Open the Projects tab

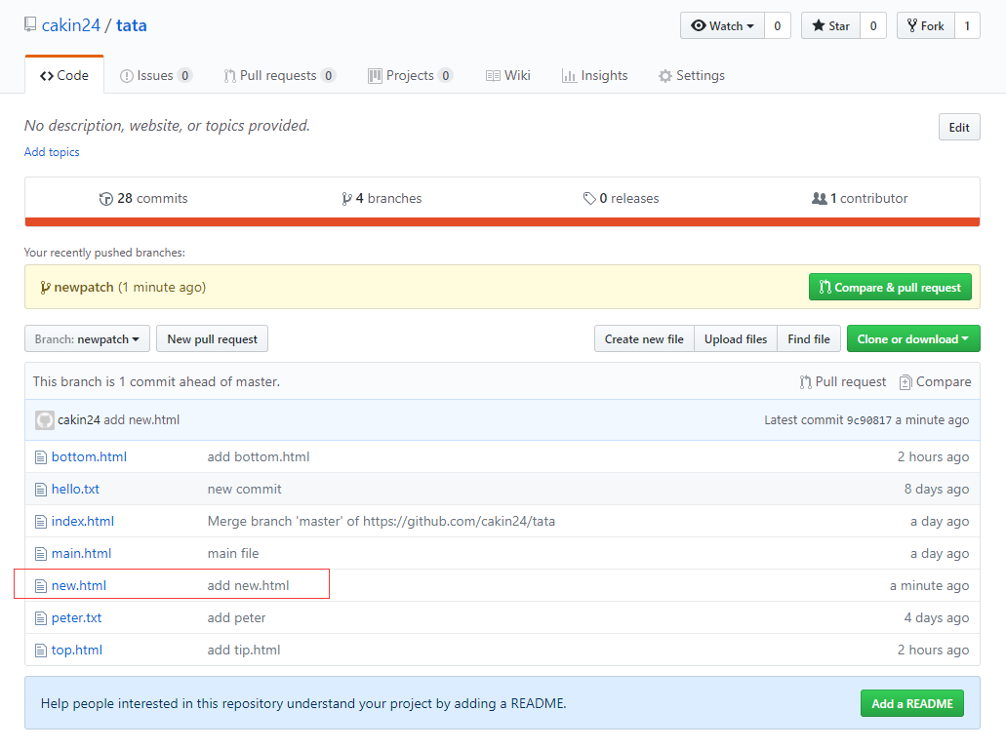[410, 76]
